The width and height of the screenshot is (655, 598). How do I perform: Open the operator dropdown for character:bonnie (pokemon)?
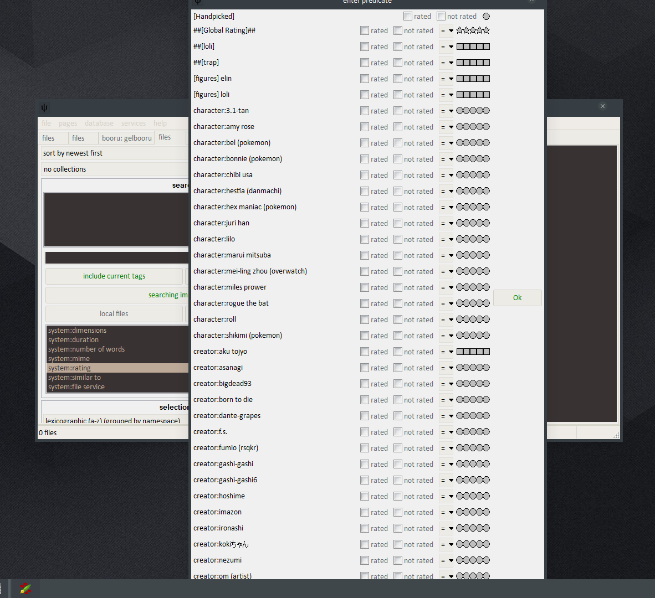pyautogui.click(x=447, y=159)
